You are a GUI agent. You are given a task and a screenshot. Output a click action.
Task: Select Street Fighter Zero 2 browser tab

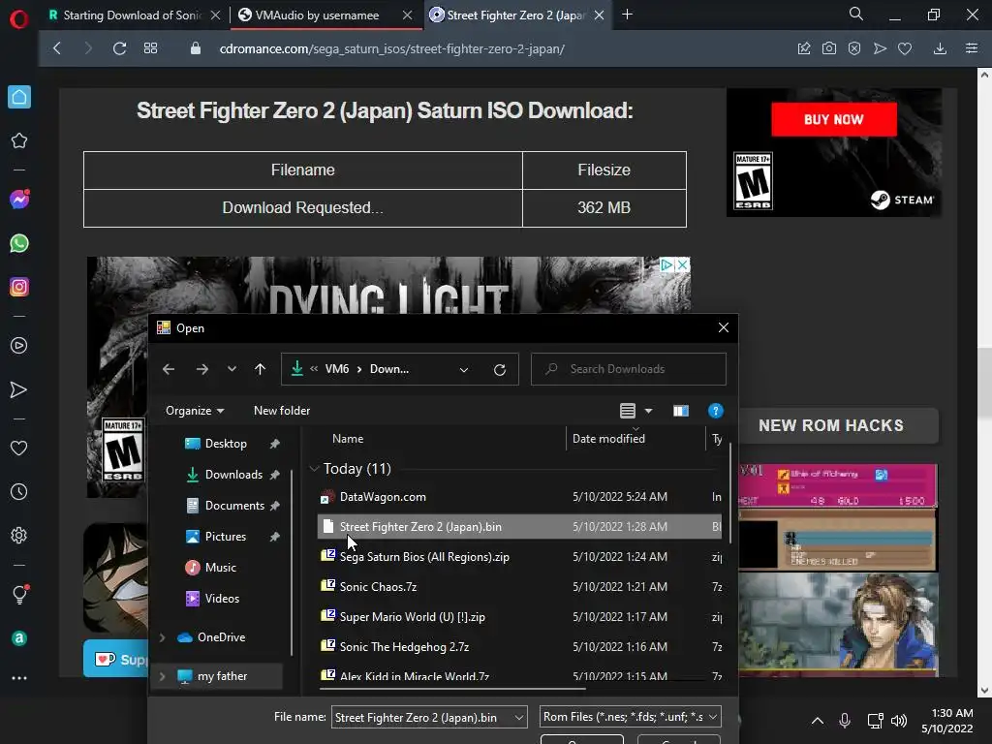click(515, 15)
